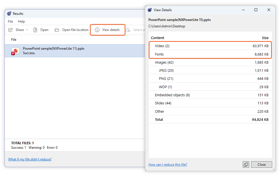Select the PowerPoint sample(NXPowerLite 11).pptx result row
280x178 pixels.
click(75, 51)
